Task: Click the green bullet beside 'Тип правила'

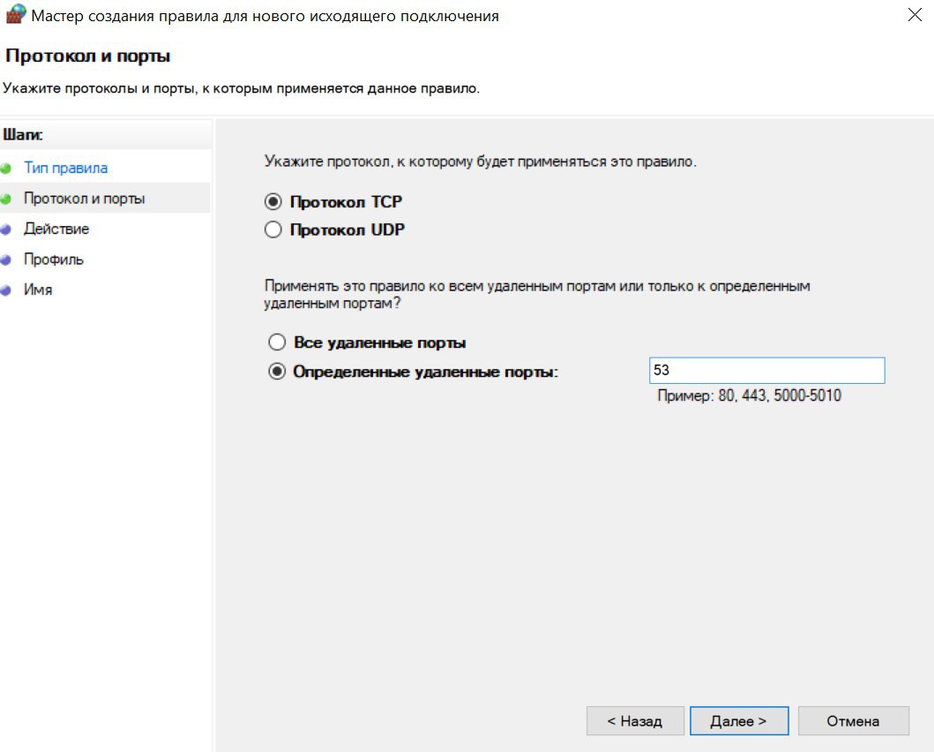Action: click(6, 169)
